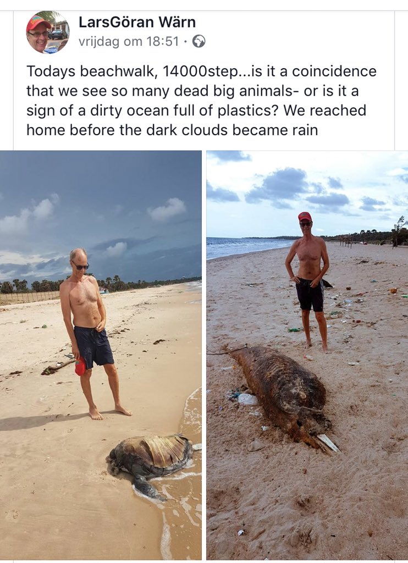The height and width of the screenshot is (563, 408).
Task: Click the word 14000step in the post
Action: tap(200, 71)
